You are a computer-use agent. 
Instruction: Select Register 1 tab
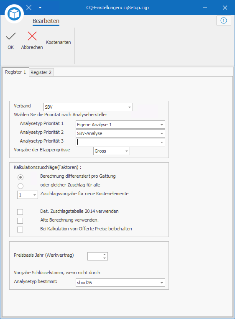(15, 72)
